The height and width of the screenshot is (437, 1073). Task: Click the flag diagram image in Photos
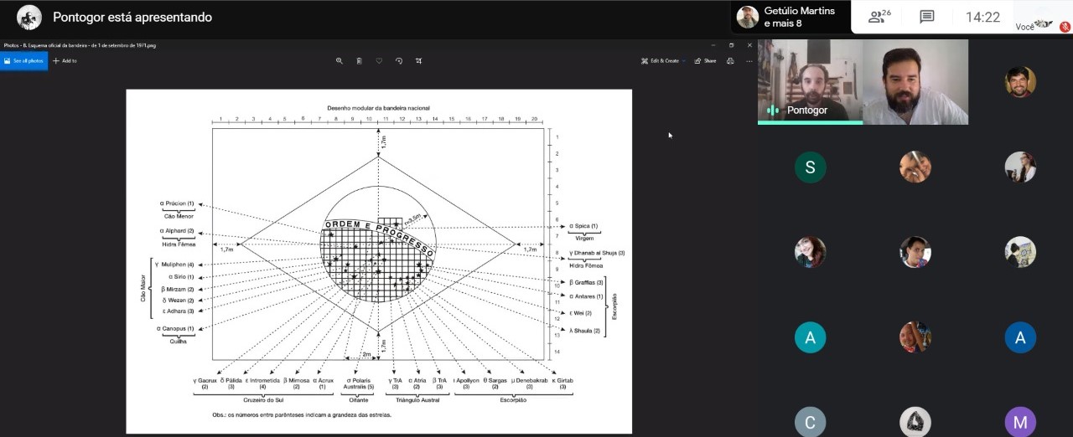379,261
